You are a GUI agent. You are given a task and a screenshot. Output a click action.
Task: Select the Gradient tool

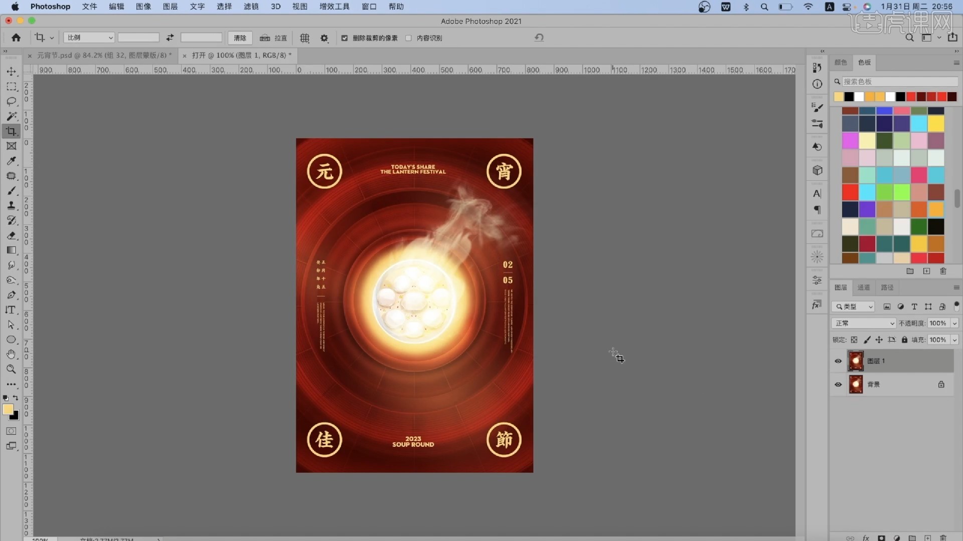[x=11, y=250]
